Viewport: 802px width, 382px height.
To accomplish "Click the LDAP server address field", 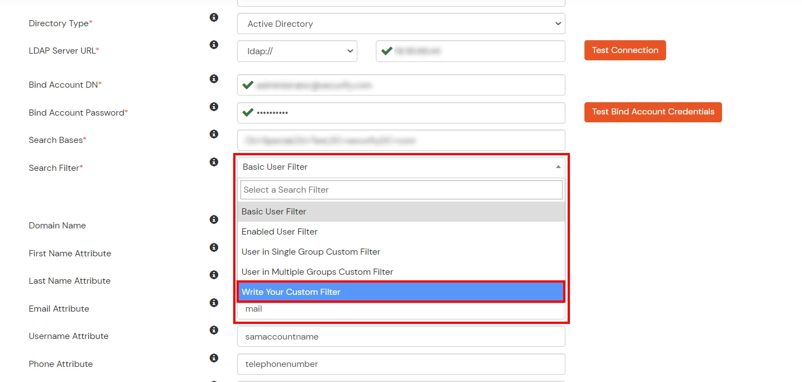I will (470, 51).
